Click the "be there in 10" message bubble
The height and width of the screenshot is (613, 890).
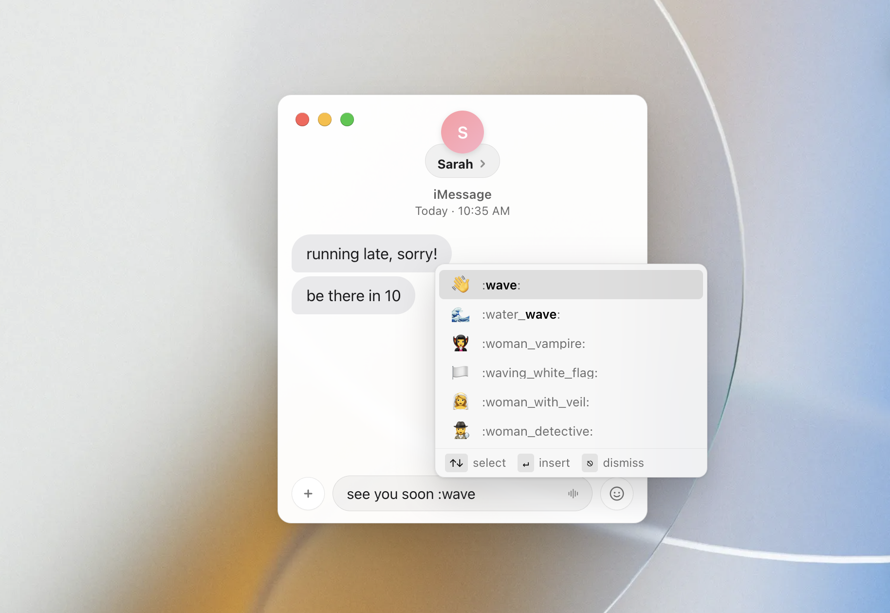click(353, 295)
